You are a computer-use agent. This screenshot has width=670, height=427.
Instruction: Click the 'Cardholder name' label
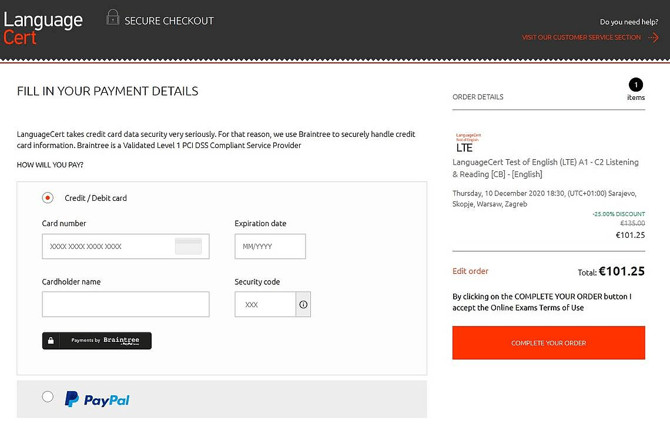(71, 282)
